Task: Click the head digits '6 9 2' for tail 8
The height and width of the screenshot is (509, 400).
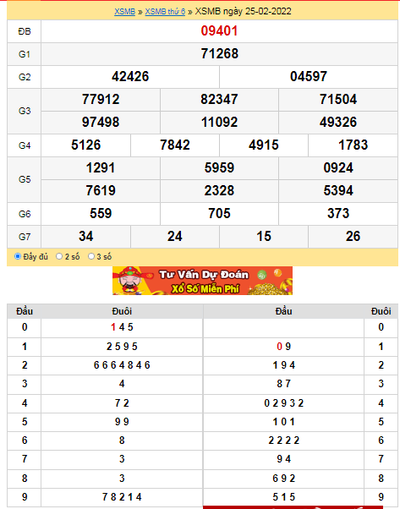Action: 284,479
